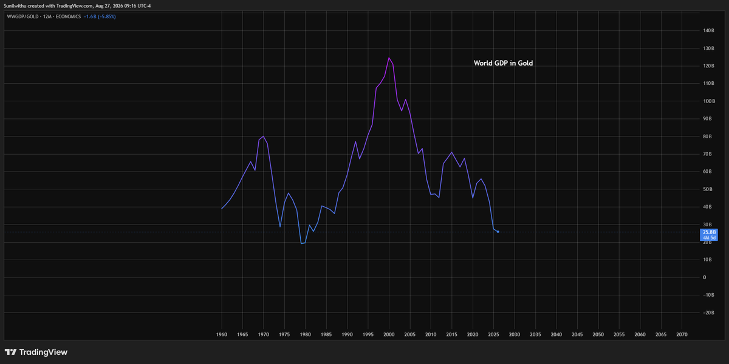Click the last data point dot near 2026
This screenshot has height=364, width=729.
coord(498,232)
